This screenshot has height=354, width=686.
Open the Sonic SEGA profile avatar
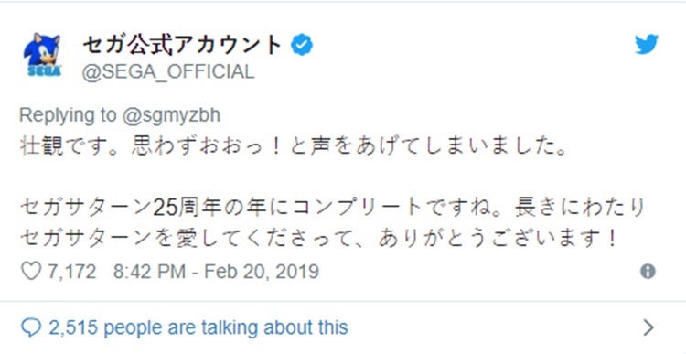pyautogui.click(x=42, y=55)
